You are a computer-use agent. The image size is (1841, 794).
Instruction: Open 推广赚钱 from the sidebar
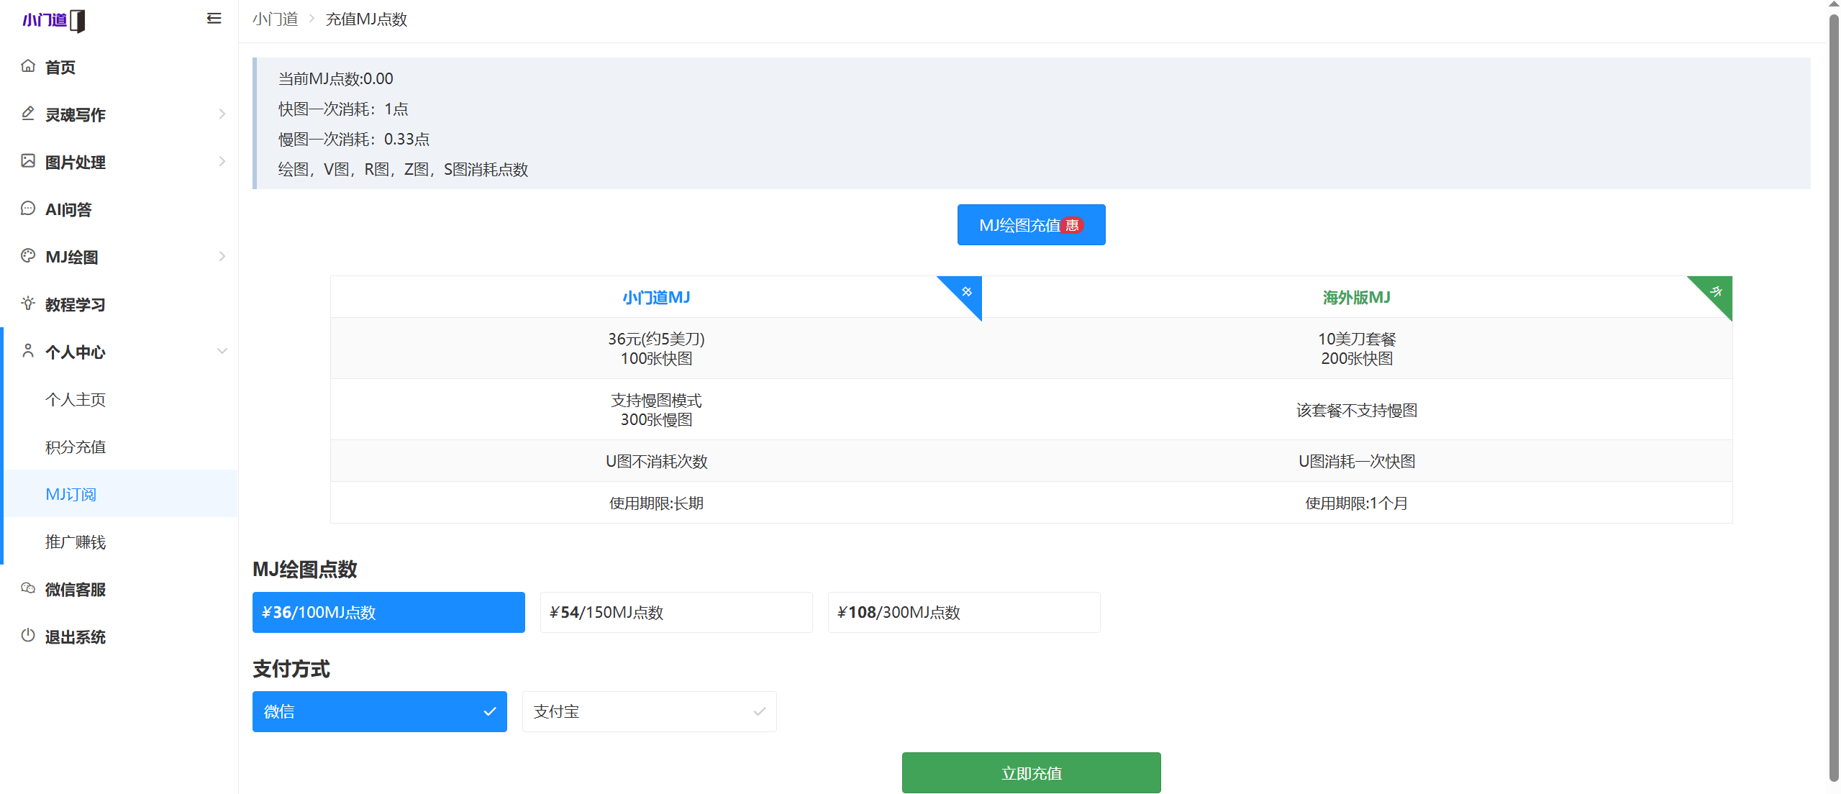point(75,542)
